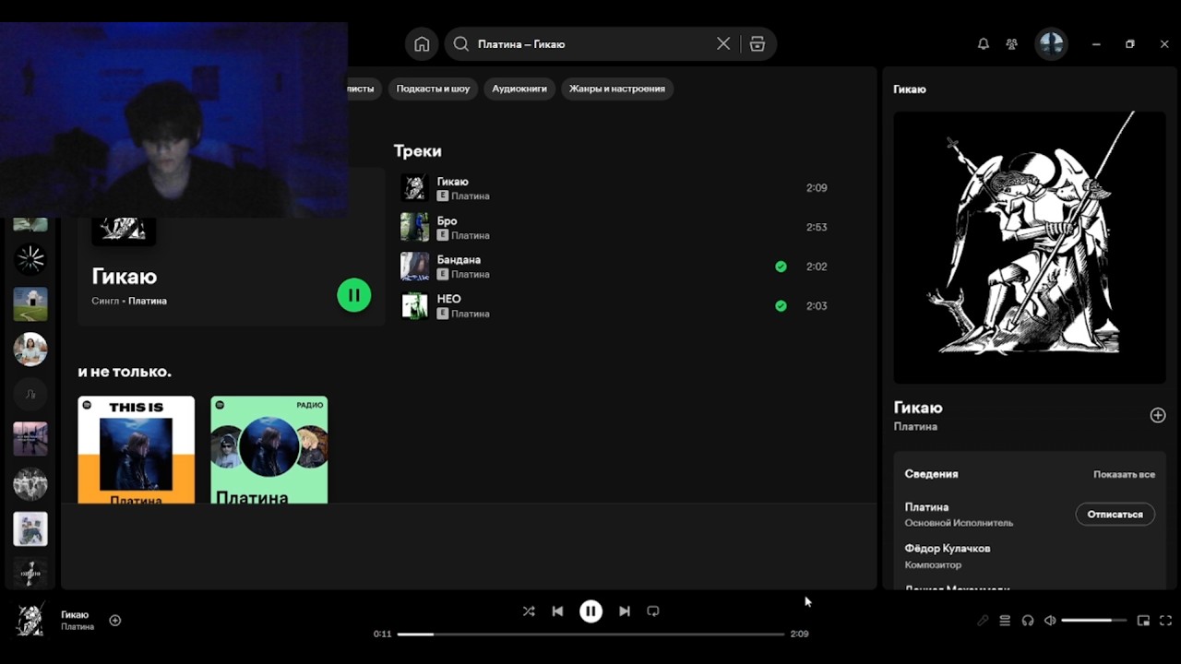Open the artist Платина in the bottom bar

click(x=78, y=627)
